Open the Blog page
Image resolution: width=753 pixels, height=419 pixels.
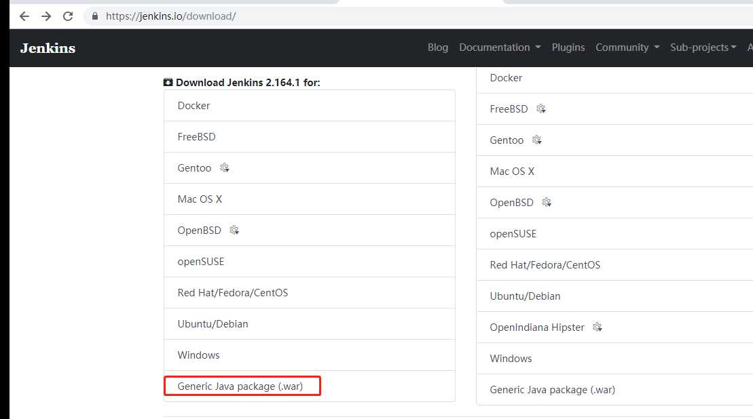[x=437, y=47]
